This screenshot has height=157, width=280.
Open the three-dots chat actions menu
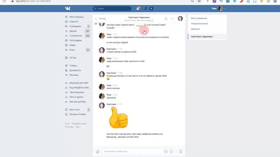click(x=172, y=19)
